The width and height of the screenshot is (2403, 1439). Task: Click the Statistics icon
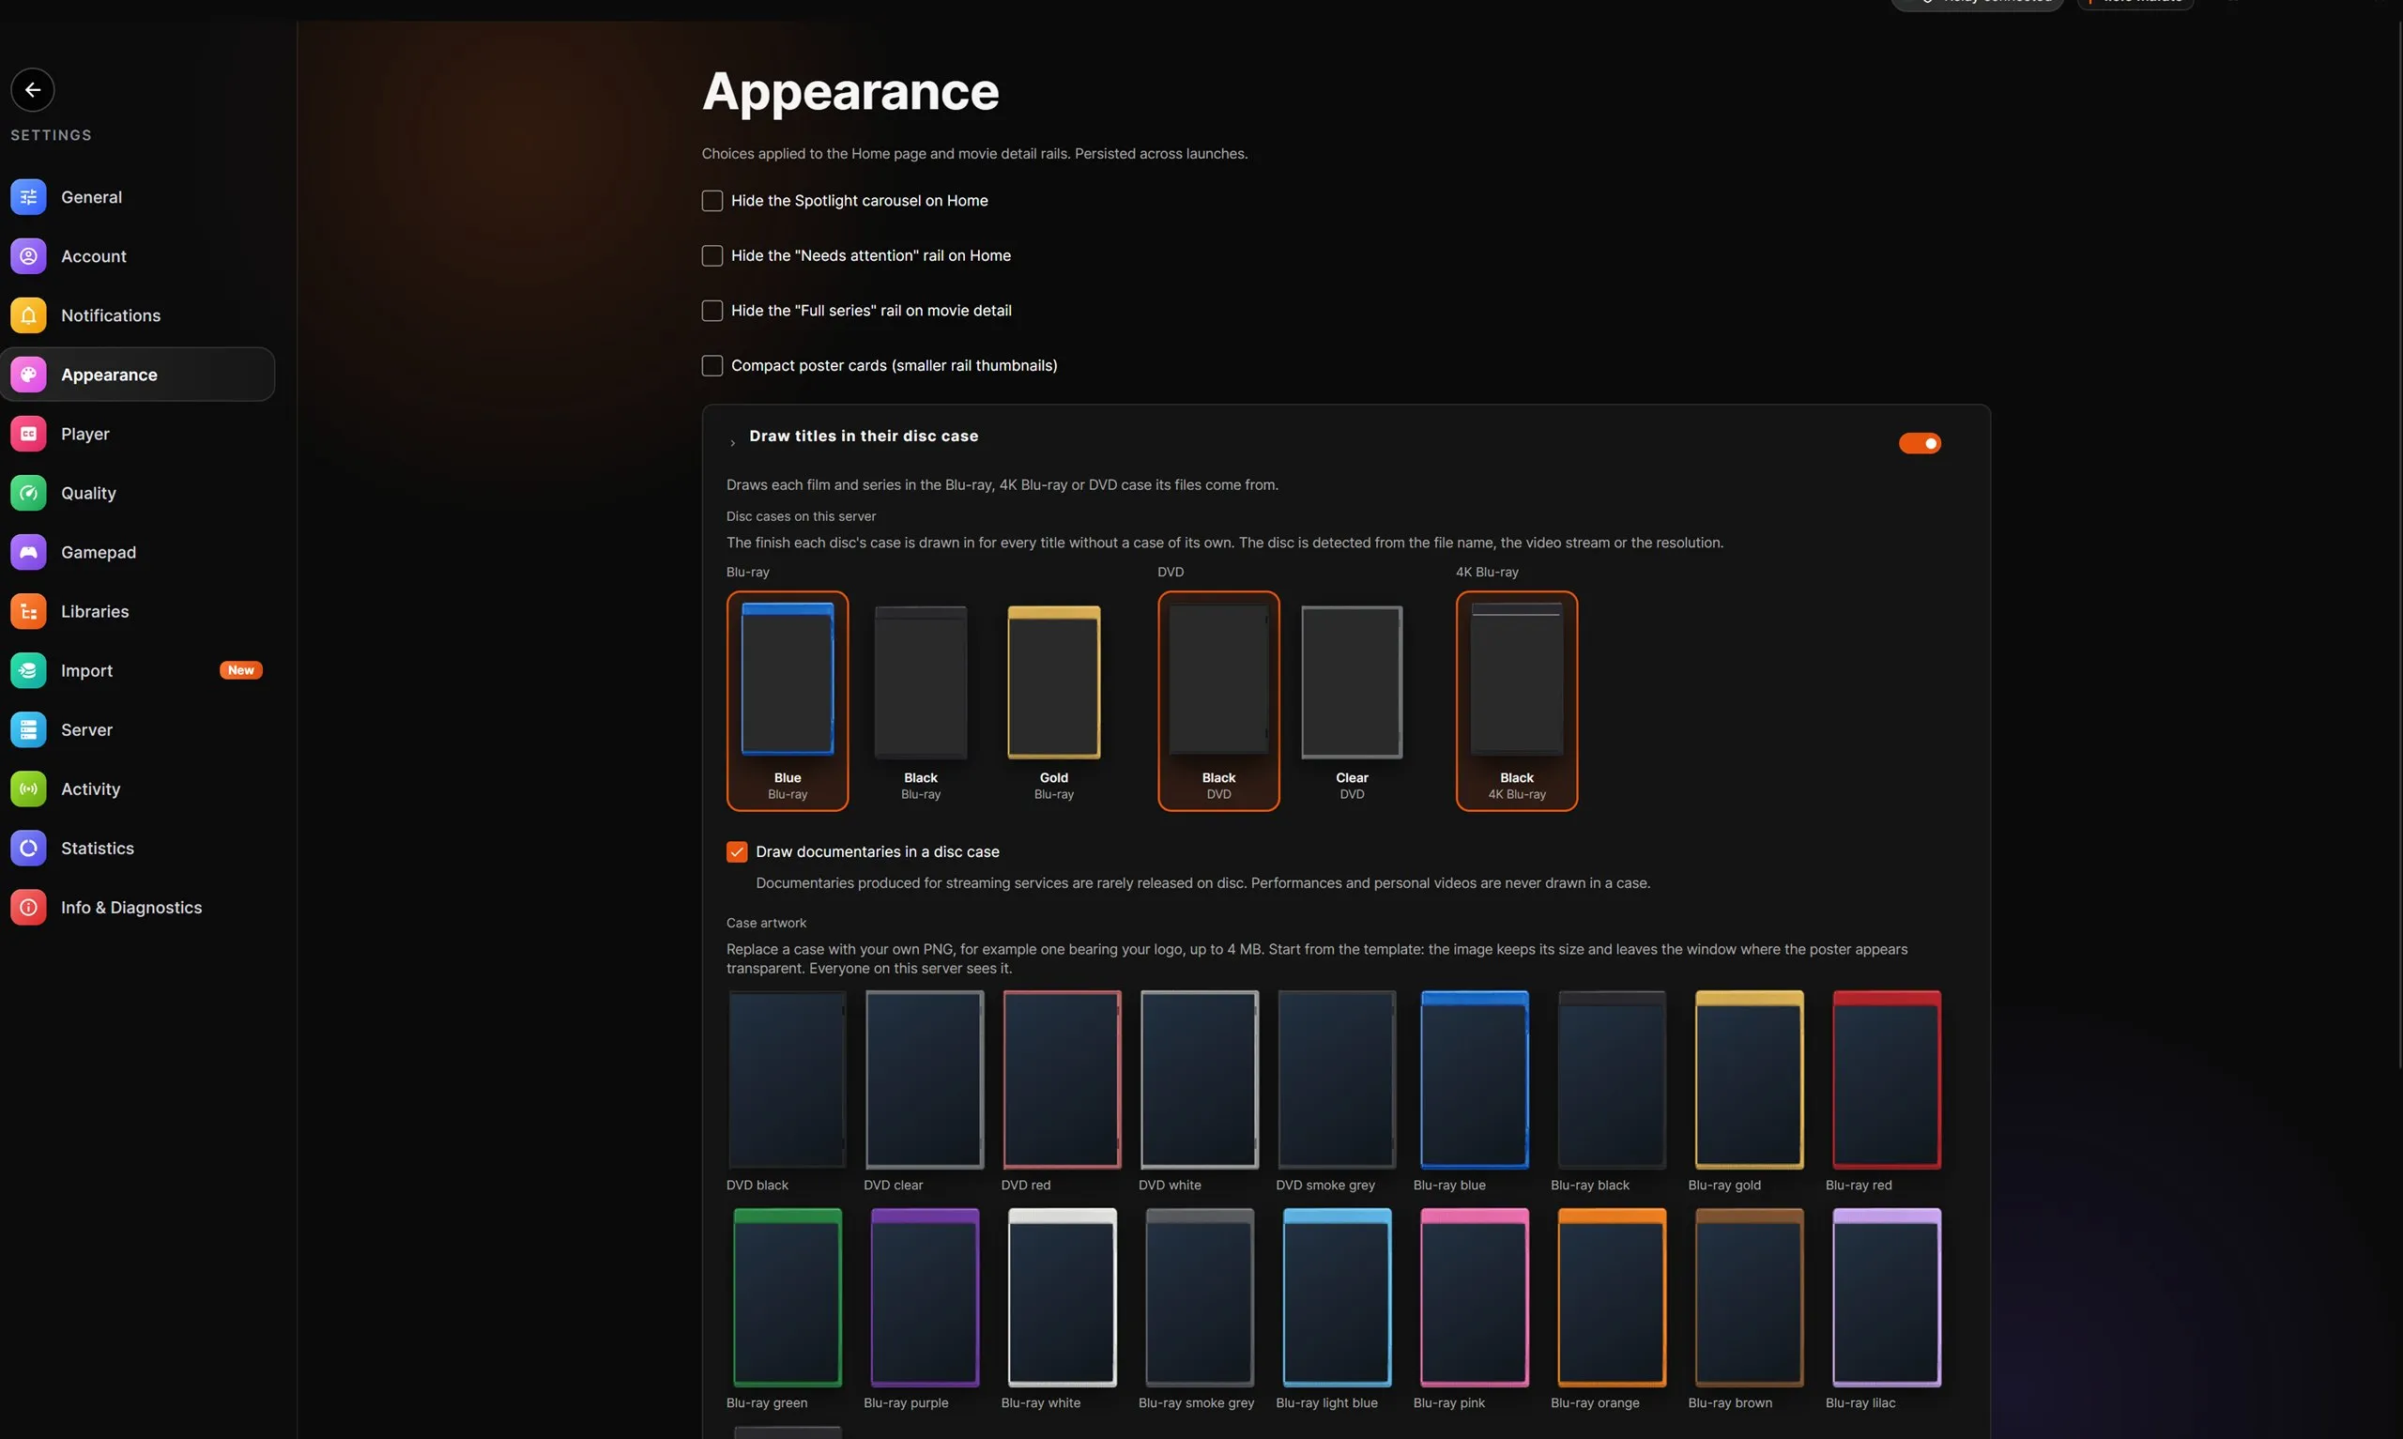28,848
